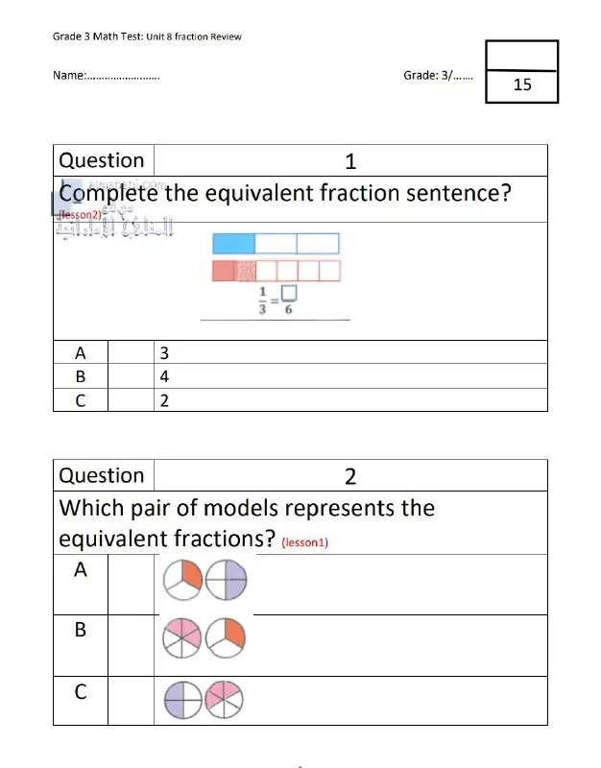Mark answer box A in Question 2
This screenshot has height=768, width=601.
[x=131, y=585]
